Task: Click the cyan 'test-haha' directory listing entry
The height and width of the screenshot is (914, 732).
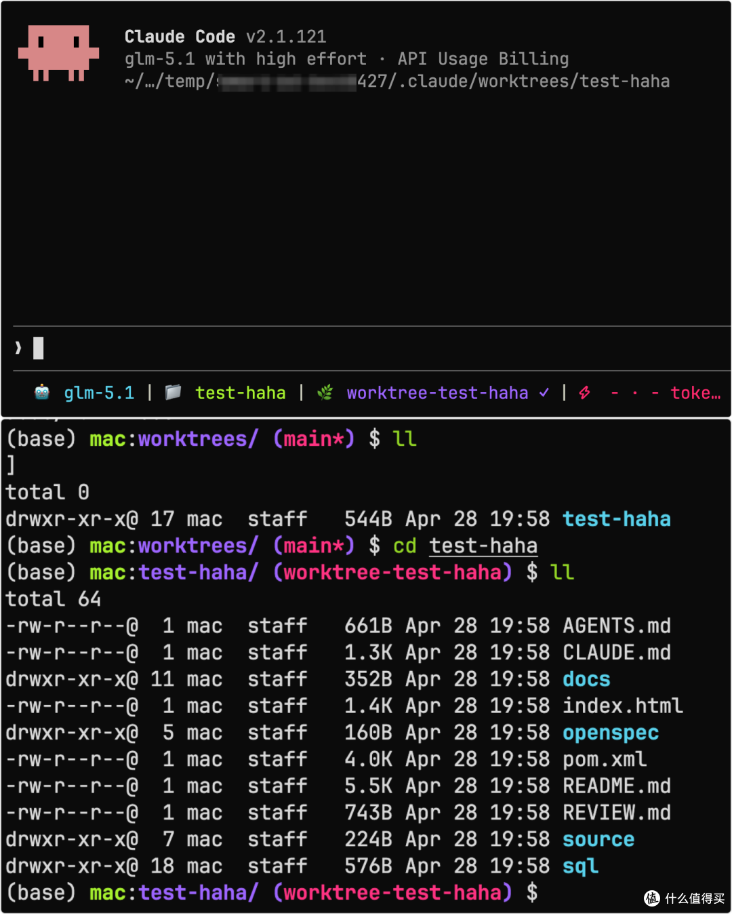Action: 617,519
